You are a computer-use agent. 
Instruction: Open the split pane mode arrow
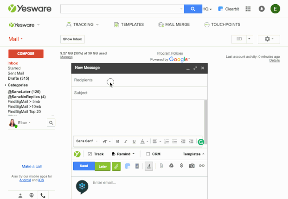(x=250, y=39)
